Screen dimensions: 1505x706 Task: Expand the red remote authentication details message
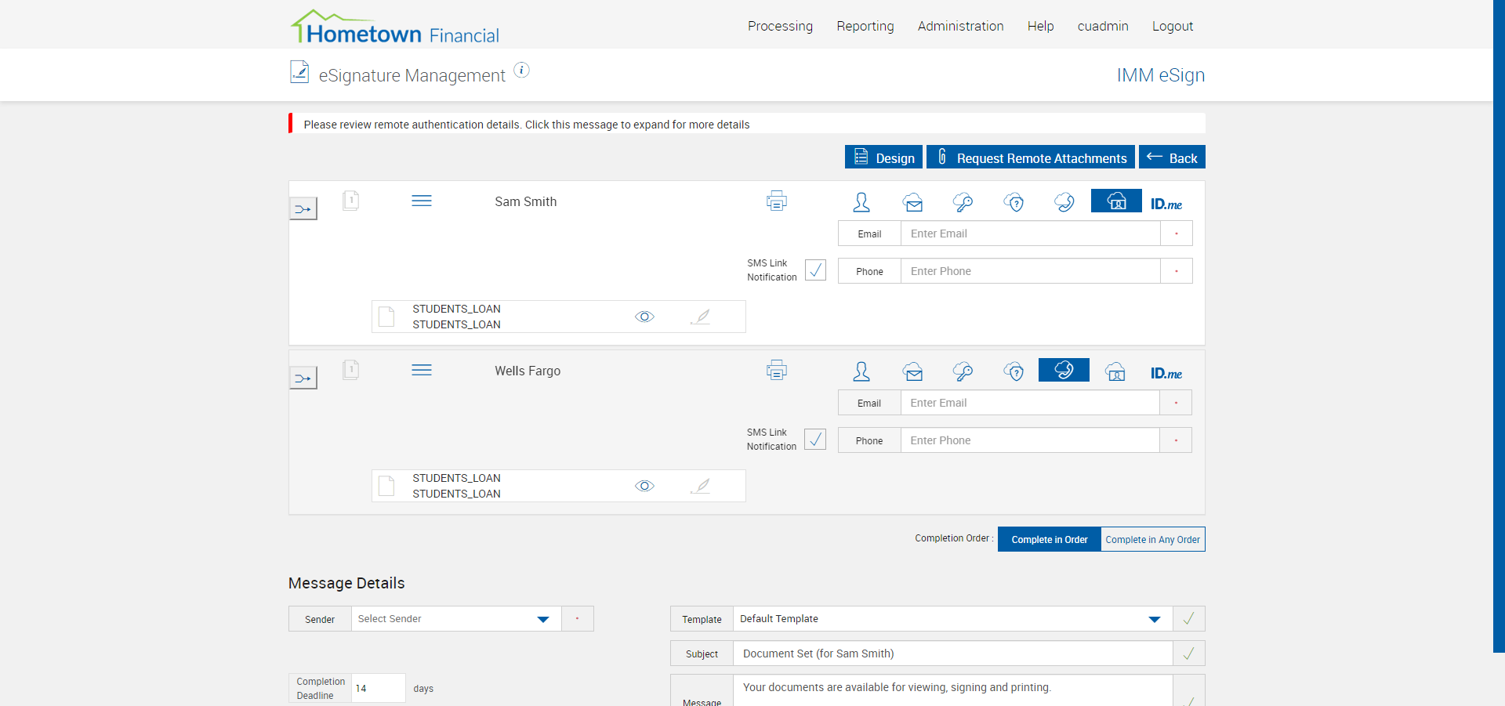(x=526, y=125)
